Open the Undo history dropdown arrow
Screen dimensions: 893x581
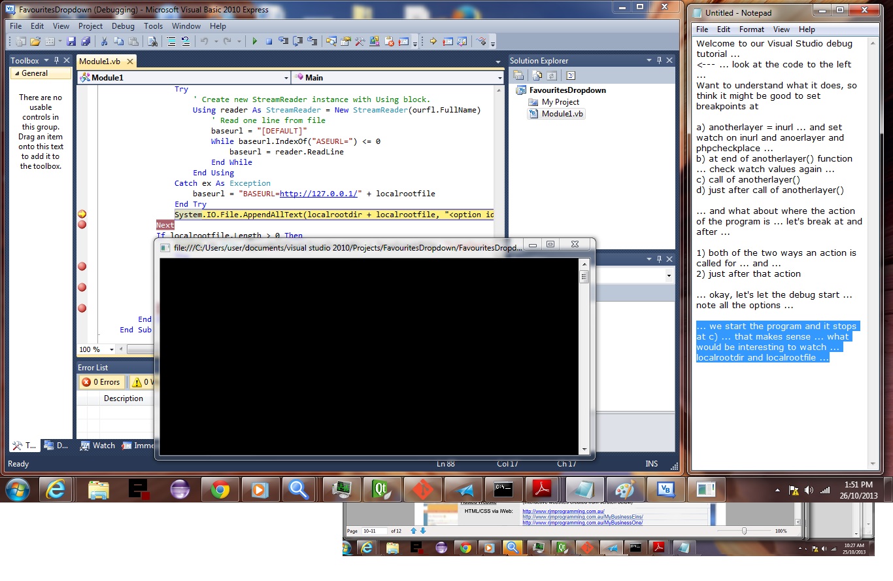(216, 41)
